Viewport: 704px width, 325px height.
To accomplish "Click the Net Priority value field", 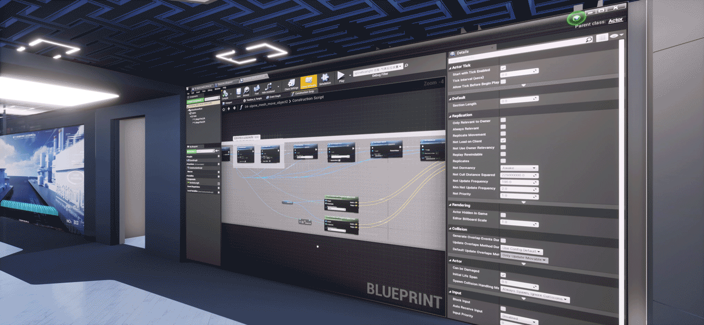I will [519, 196].
